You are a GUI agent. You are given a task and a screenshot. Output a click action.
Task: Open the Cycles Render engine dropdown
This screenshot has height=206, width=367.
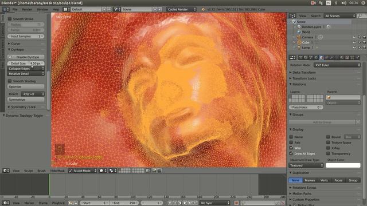click(x=181, y=9)
